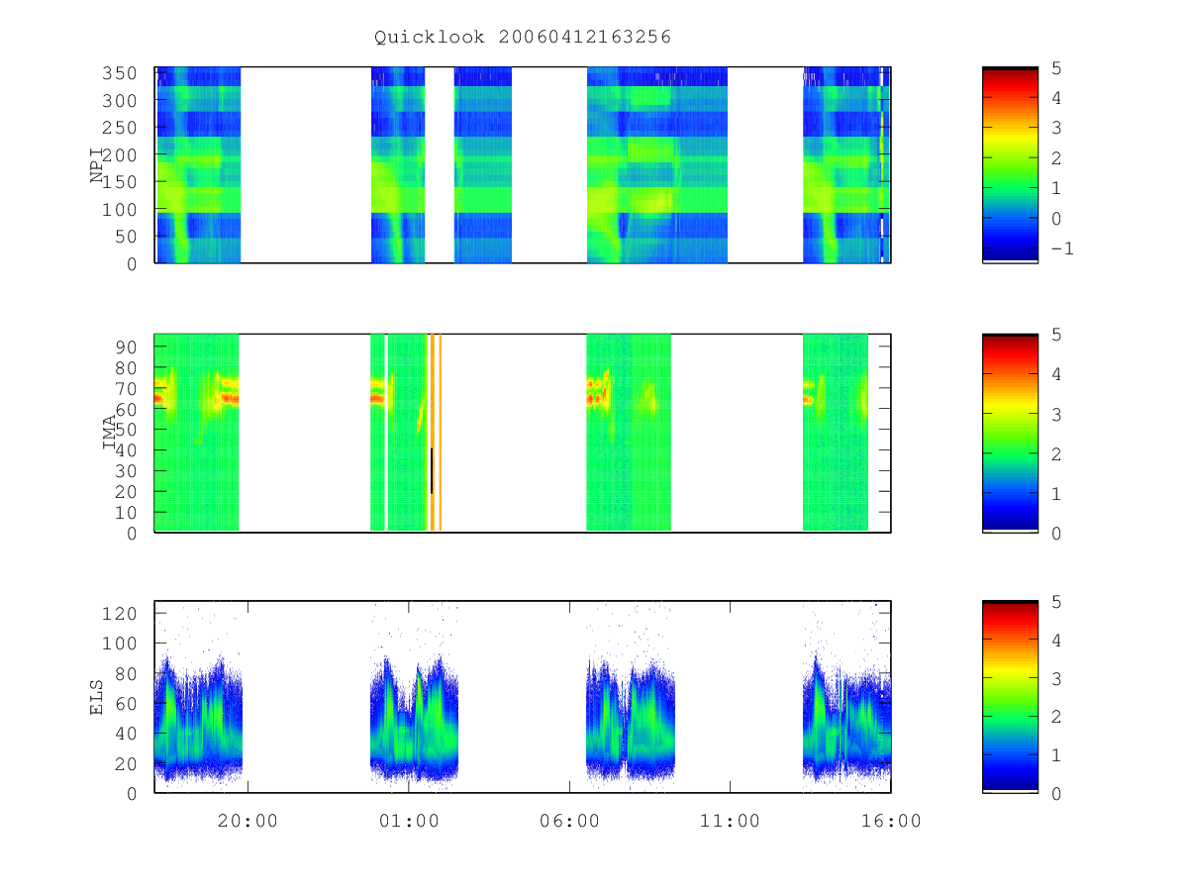The width and height of the screenshot is (1188, 891).
Task: Click the 0 label on NPI colorbar
Action: tap(1055, 219)
